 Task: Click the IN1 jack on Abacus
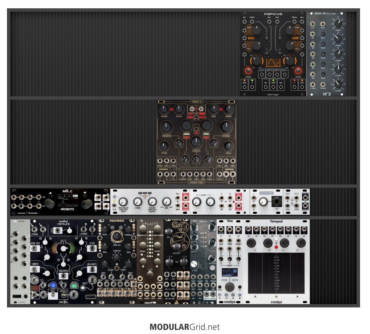coord(245,22)
